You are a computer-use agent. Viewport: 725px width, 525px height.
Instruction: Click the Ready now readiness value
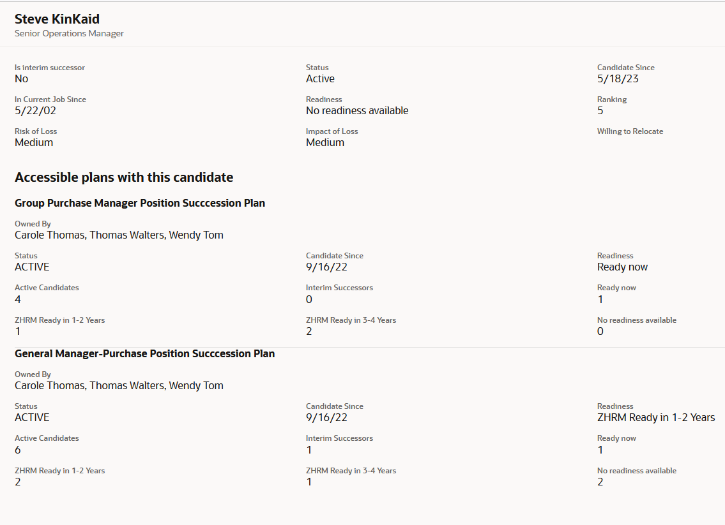622,267
